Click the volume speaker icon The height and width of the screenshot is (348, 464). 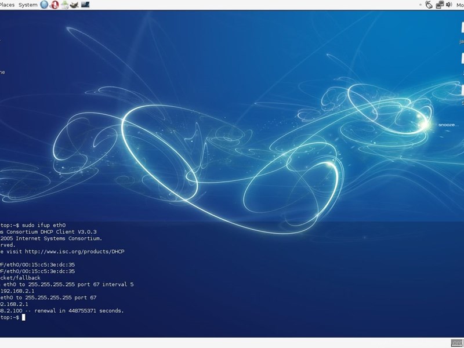point(449,5)
